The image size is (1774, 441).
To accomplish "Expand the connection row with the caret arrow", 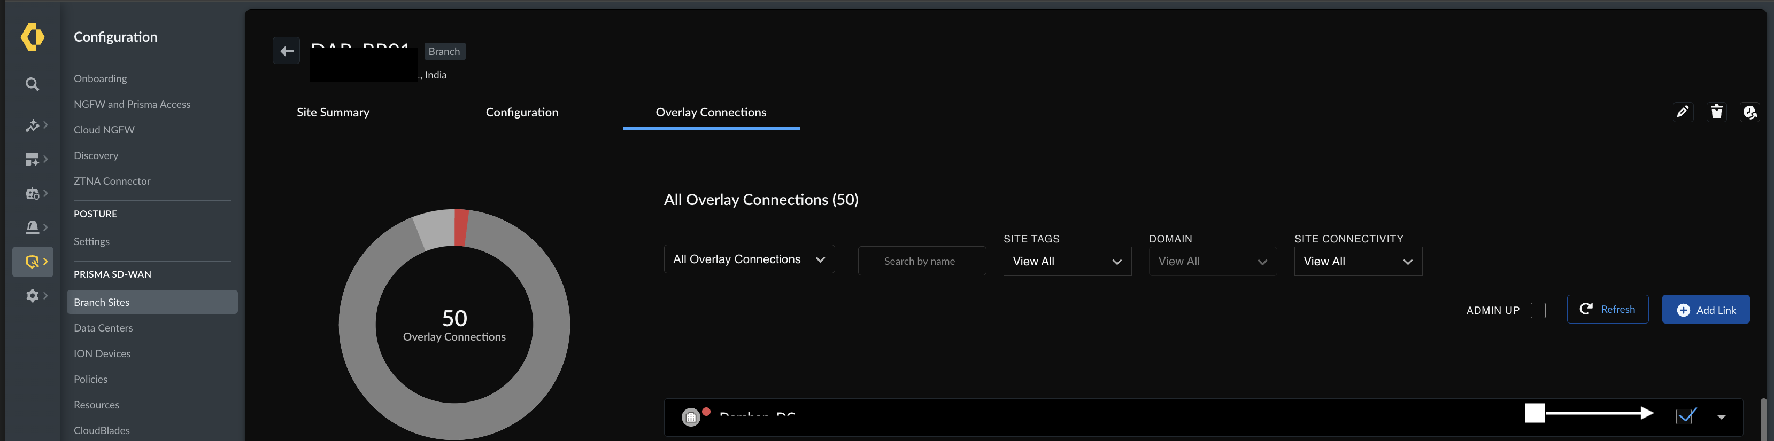I will (1721, 418).
